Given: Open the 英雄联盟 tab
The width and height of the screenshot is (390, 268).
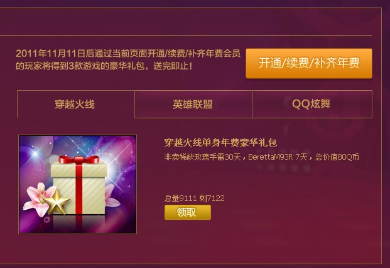Looking at the screenshot, I should (193, 104).
